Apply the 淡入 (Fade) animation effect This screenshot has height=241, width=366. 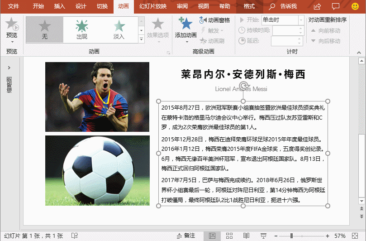[x=119, y=29]
